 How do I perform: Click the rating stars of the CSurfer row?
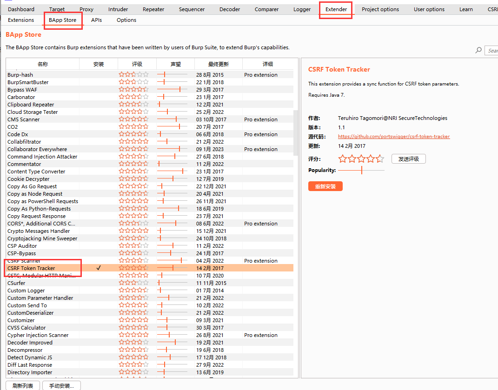tap(133, 283)
